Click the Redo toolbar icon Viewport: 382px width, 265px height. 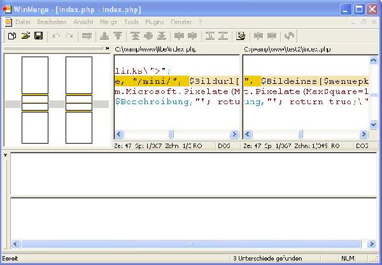pyautogui.click(x=69, y=36)
